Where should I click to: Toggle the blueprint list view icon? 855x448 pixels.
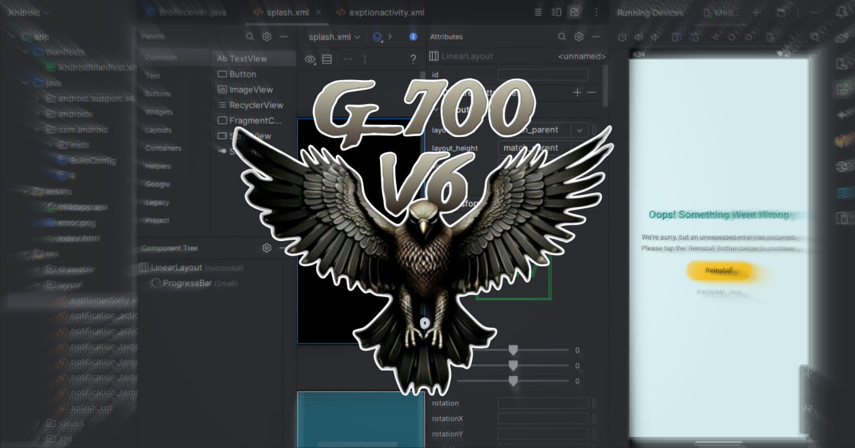(327, 59)
